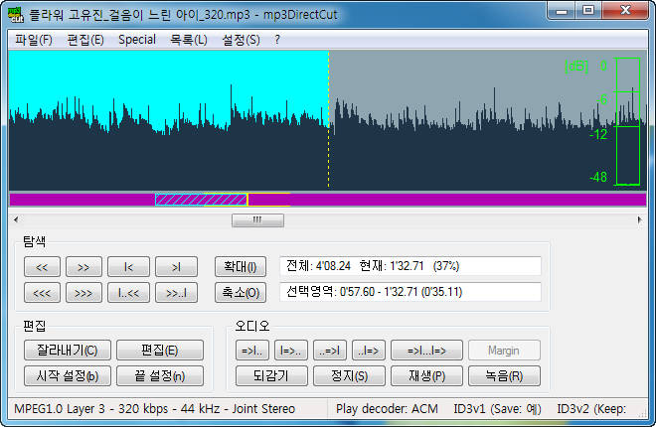The width and height of the screenshot is (656, 427).
Task: Click the >>> fast forward button
Action: click(84, 293)
